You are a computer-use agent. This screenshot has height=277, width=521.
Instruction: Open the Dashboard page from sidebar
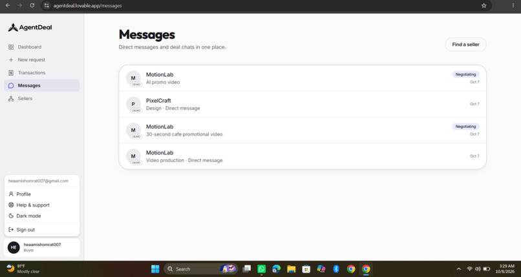click(42, 46)
